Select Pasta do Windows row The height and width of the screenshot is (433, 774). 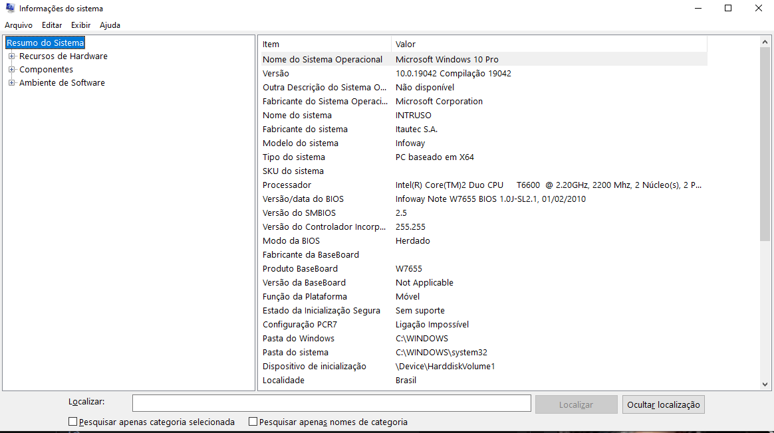point(484,338)
